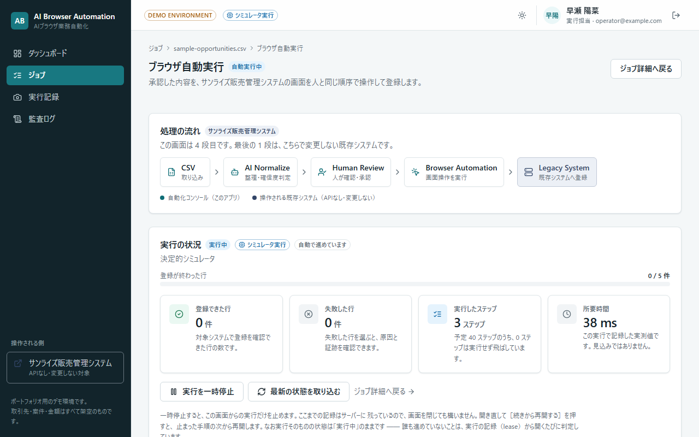Click the checklist icon in 実行したステップ card

437,314
